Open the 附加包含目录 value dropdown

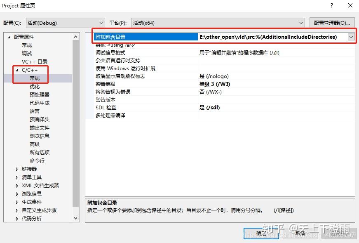(351, 37)
